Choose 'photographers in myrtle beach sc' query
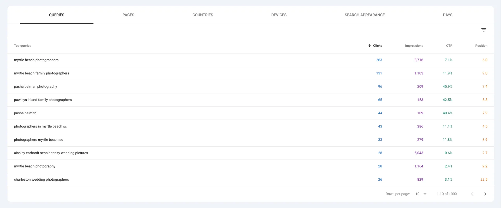501x208 pixels. [x=40, y=126]
